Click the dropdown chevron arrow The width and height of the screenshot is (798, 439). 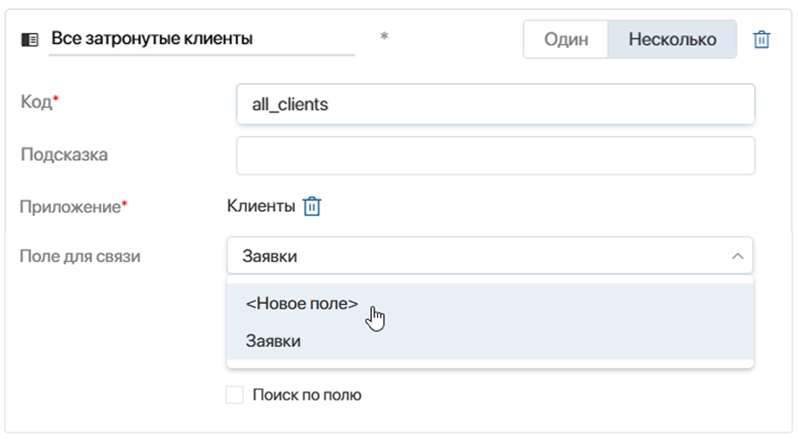737,257
